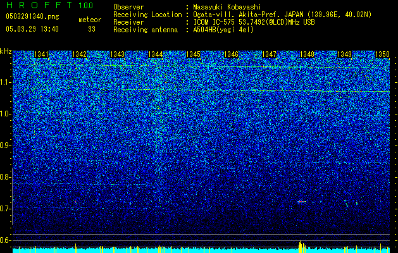Click the tall yellow intensity peak at 1348

301,247
